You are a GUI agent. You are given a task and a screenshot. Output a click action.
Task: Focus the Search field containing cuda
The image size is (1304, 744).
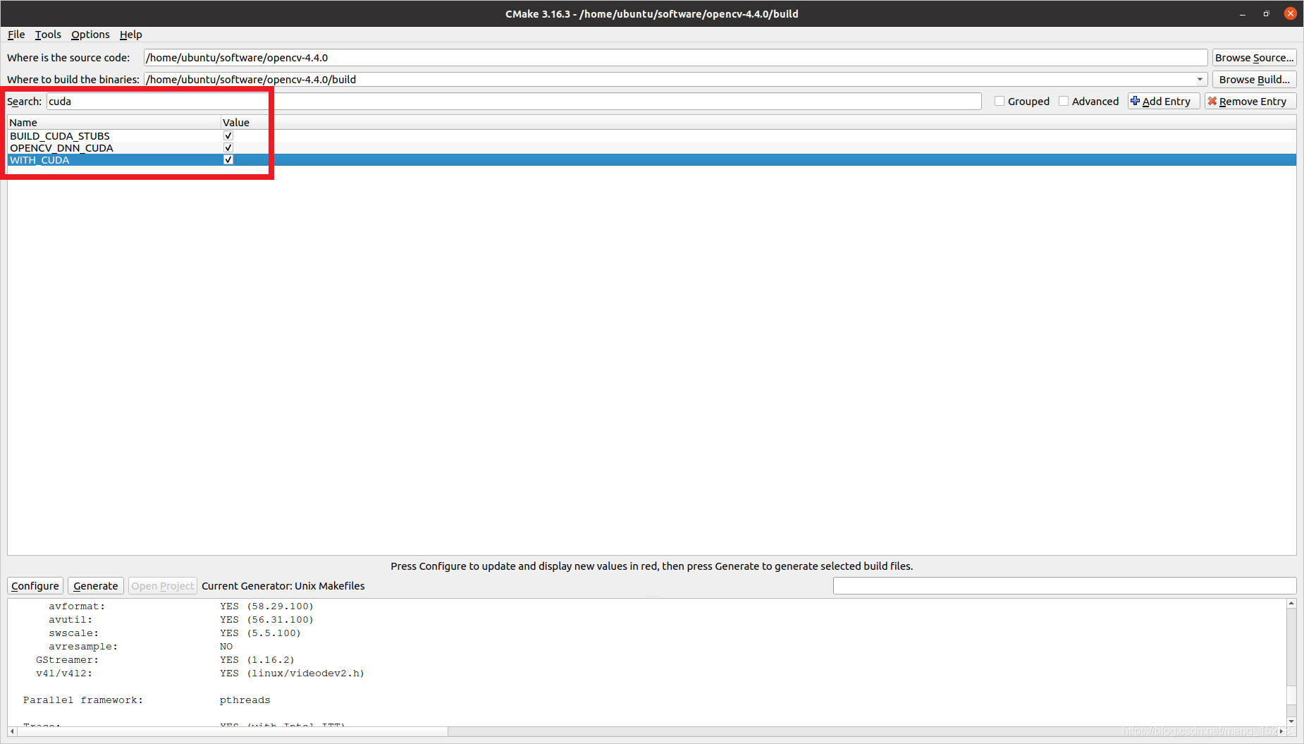tap(514, 102)
